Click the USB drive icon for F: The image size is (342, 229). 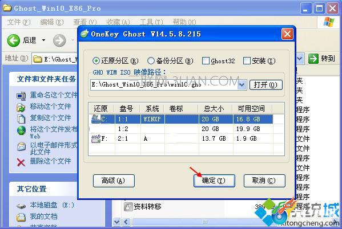pos(96,138)
